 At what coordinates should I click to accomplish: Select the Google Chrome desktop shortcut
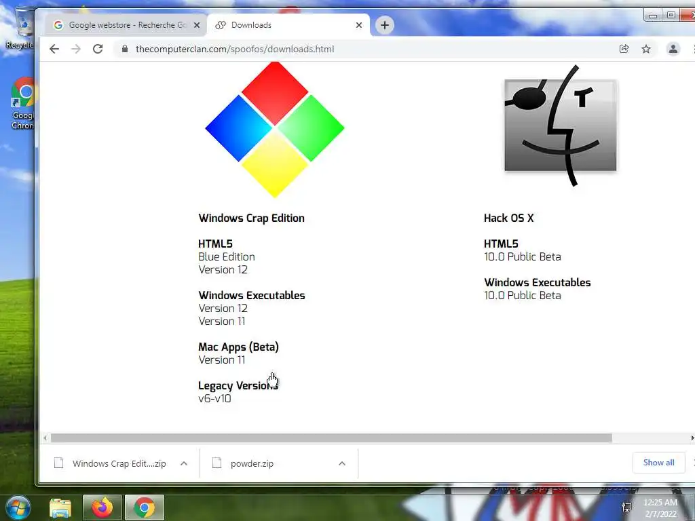23,104
